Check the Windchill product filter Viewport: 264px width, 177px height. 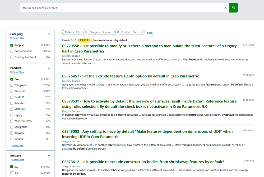click(12, 91)
